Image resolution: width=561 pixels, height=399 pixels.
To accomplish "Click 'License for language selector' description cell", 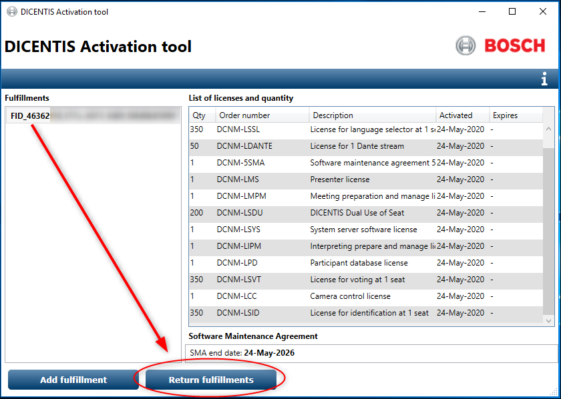I will pos(373,129).
